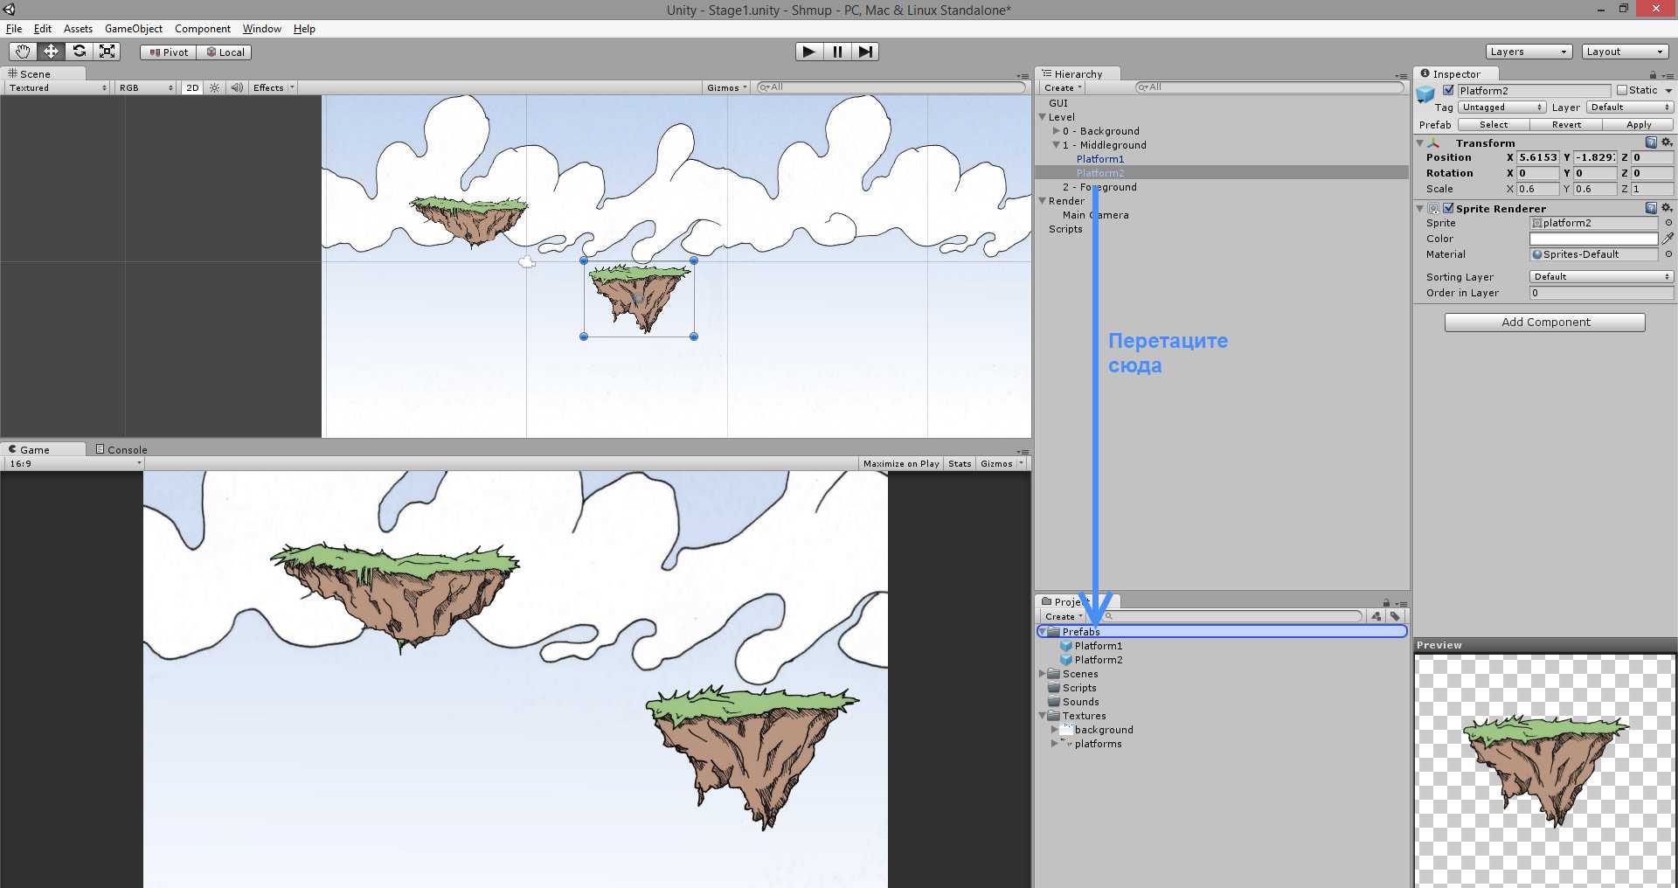Select the Scale tool
Screen dimensions: 1678x888
(107, 52)
